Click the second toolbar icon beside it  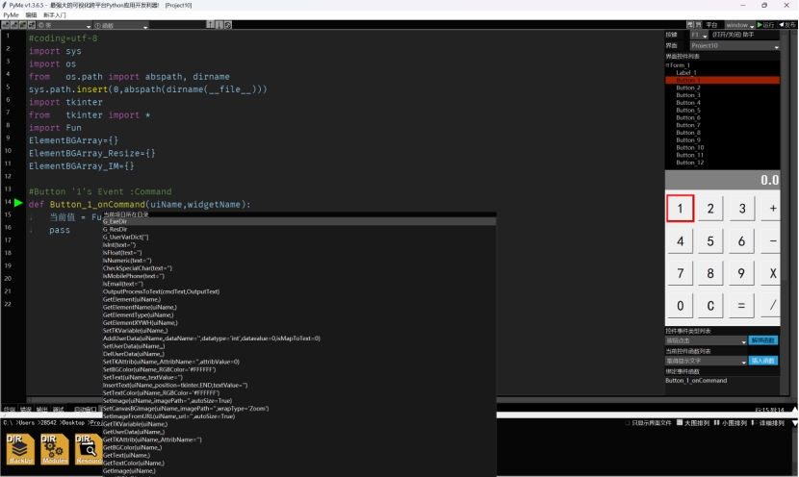(13, 25)
